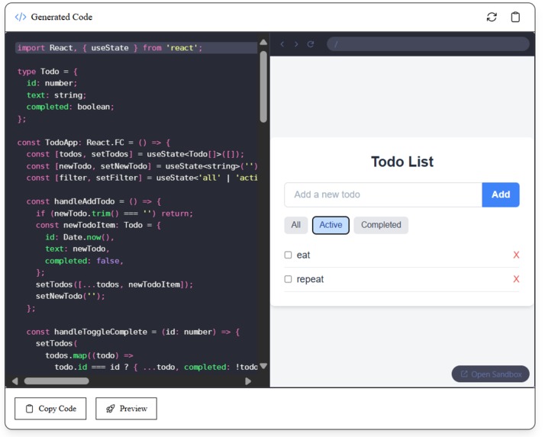The height and width of the screenshot is (437, 558).
Task: Click 'const TodoApp: React.FC' code line
Action: tap(94, 142)
